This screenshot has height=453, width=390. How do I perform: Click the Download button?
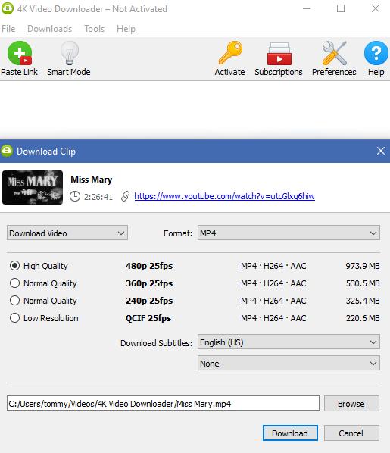coord(290,433)
